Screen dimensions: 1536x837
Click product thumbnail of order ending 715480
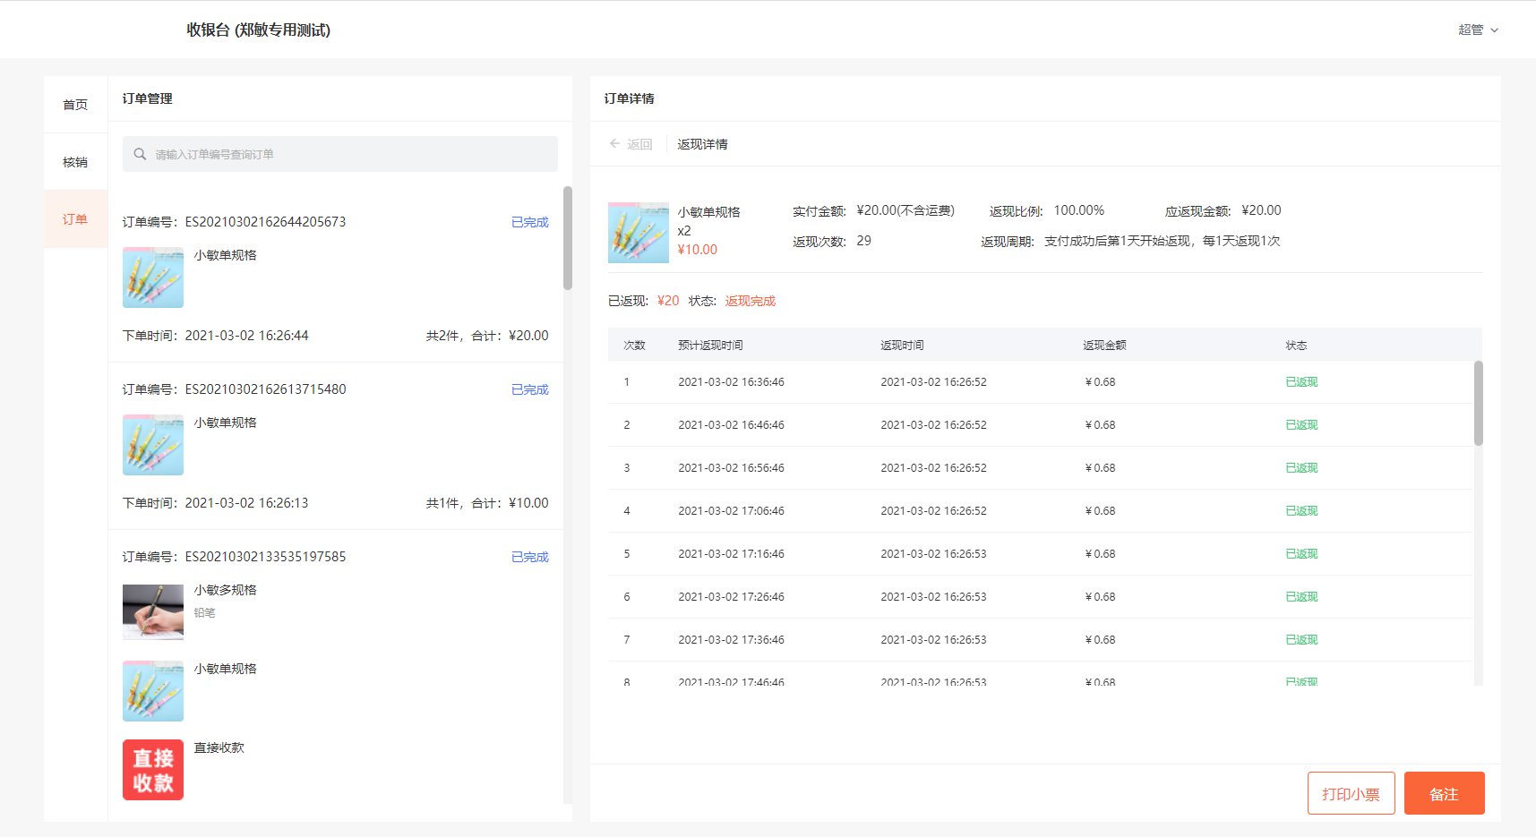[x=153, y=445]
